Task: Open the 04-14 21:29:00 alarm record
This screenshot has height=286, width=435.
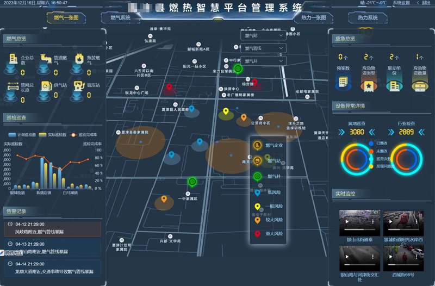Action: point(52,268)
